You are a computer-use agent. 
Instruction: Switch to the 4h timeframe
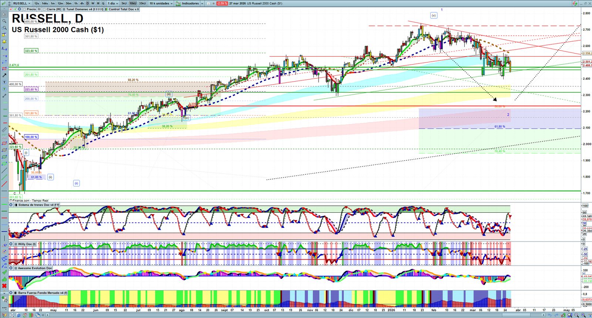tap(82, 3)
